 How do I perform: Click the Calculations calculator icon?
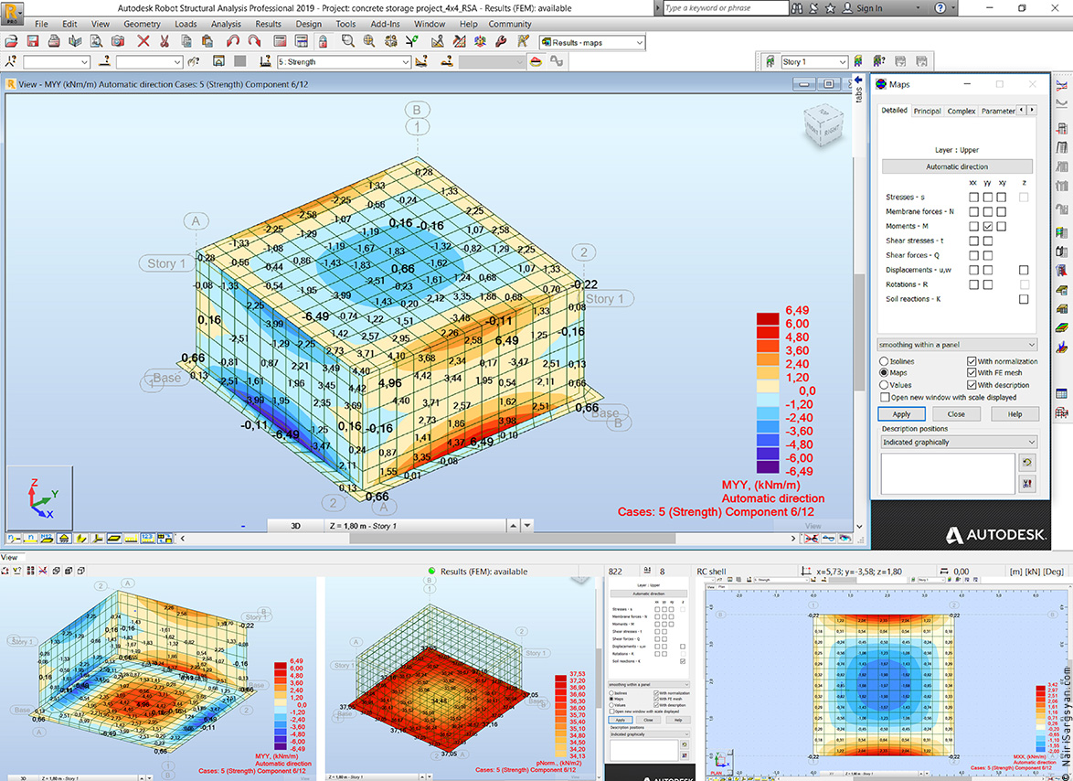pos(280,41)
